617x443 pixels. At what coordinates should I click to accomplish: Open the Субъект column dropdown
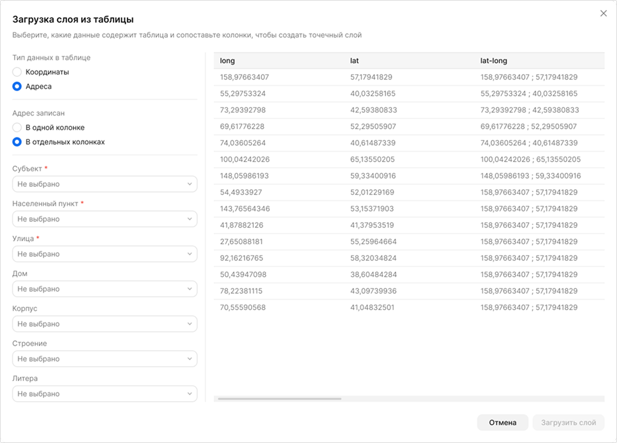(x=105, y=184)
